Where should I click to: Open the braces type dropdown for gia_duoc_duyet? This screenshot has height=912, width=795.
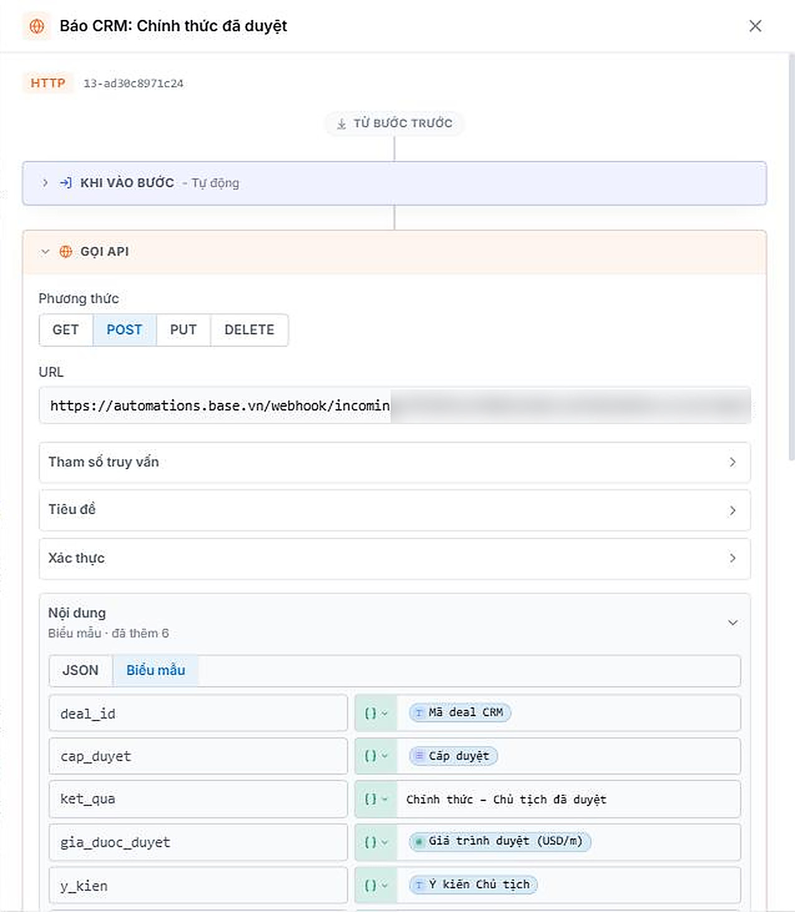click(x=376, y=842)
